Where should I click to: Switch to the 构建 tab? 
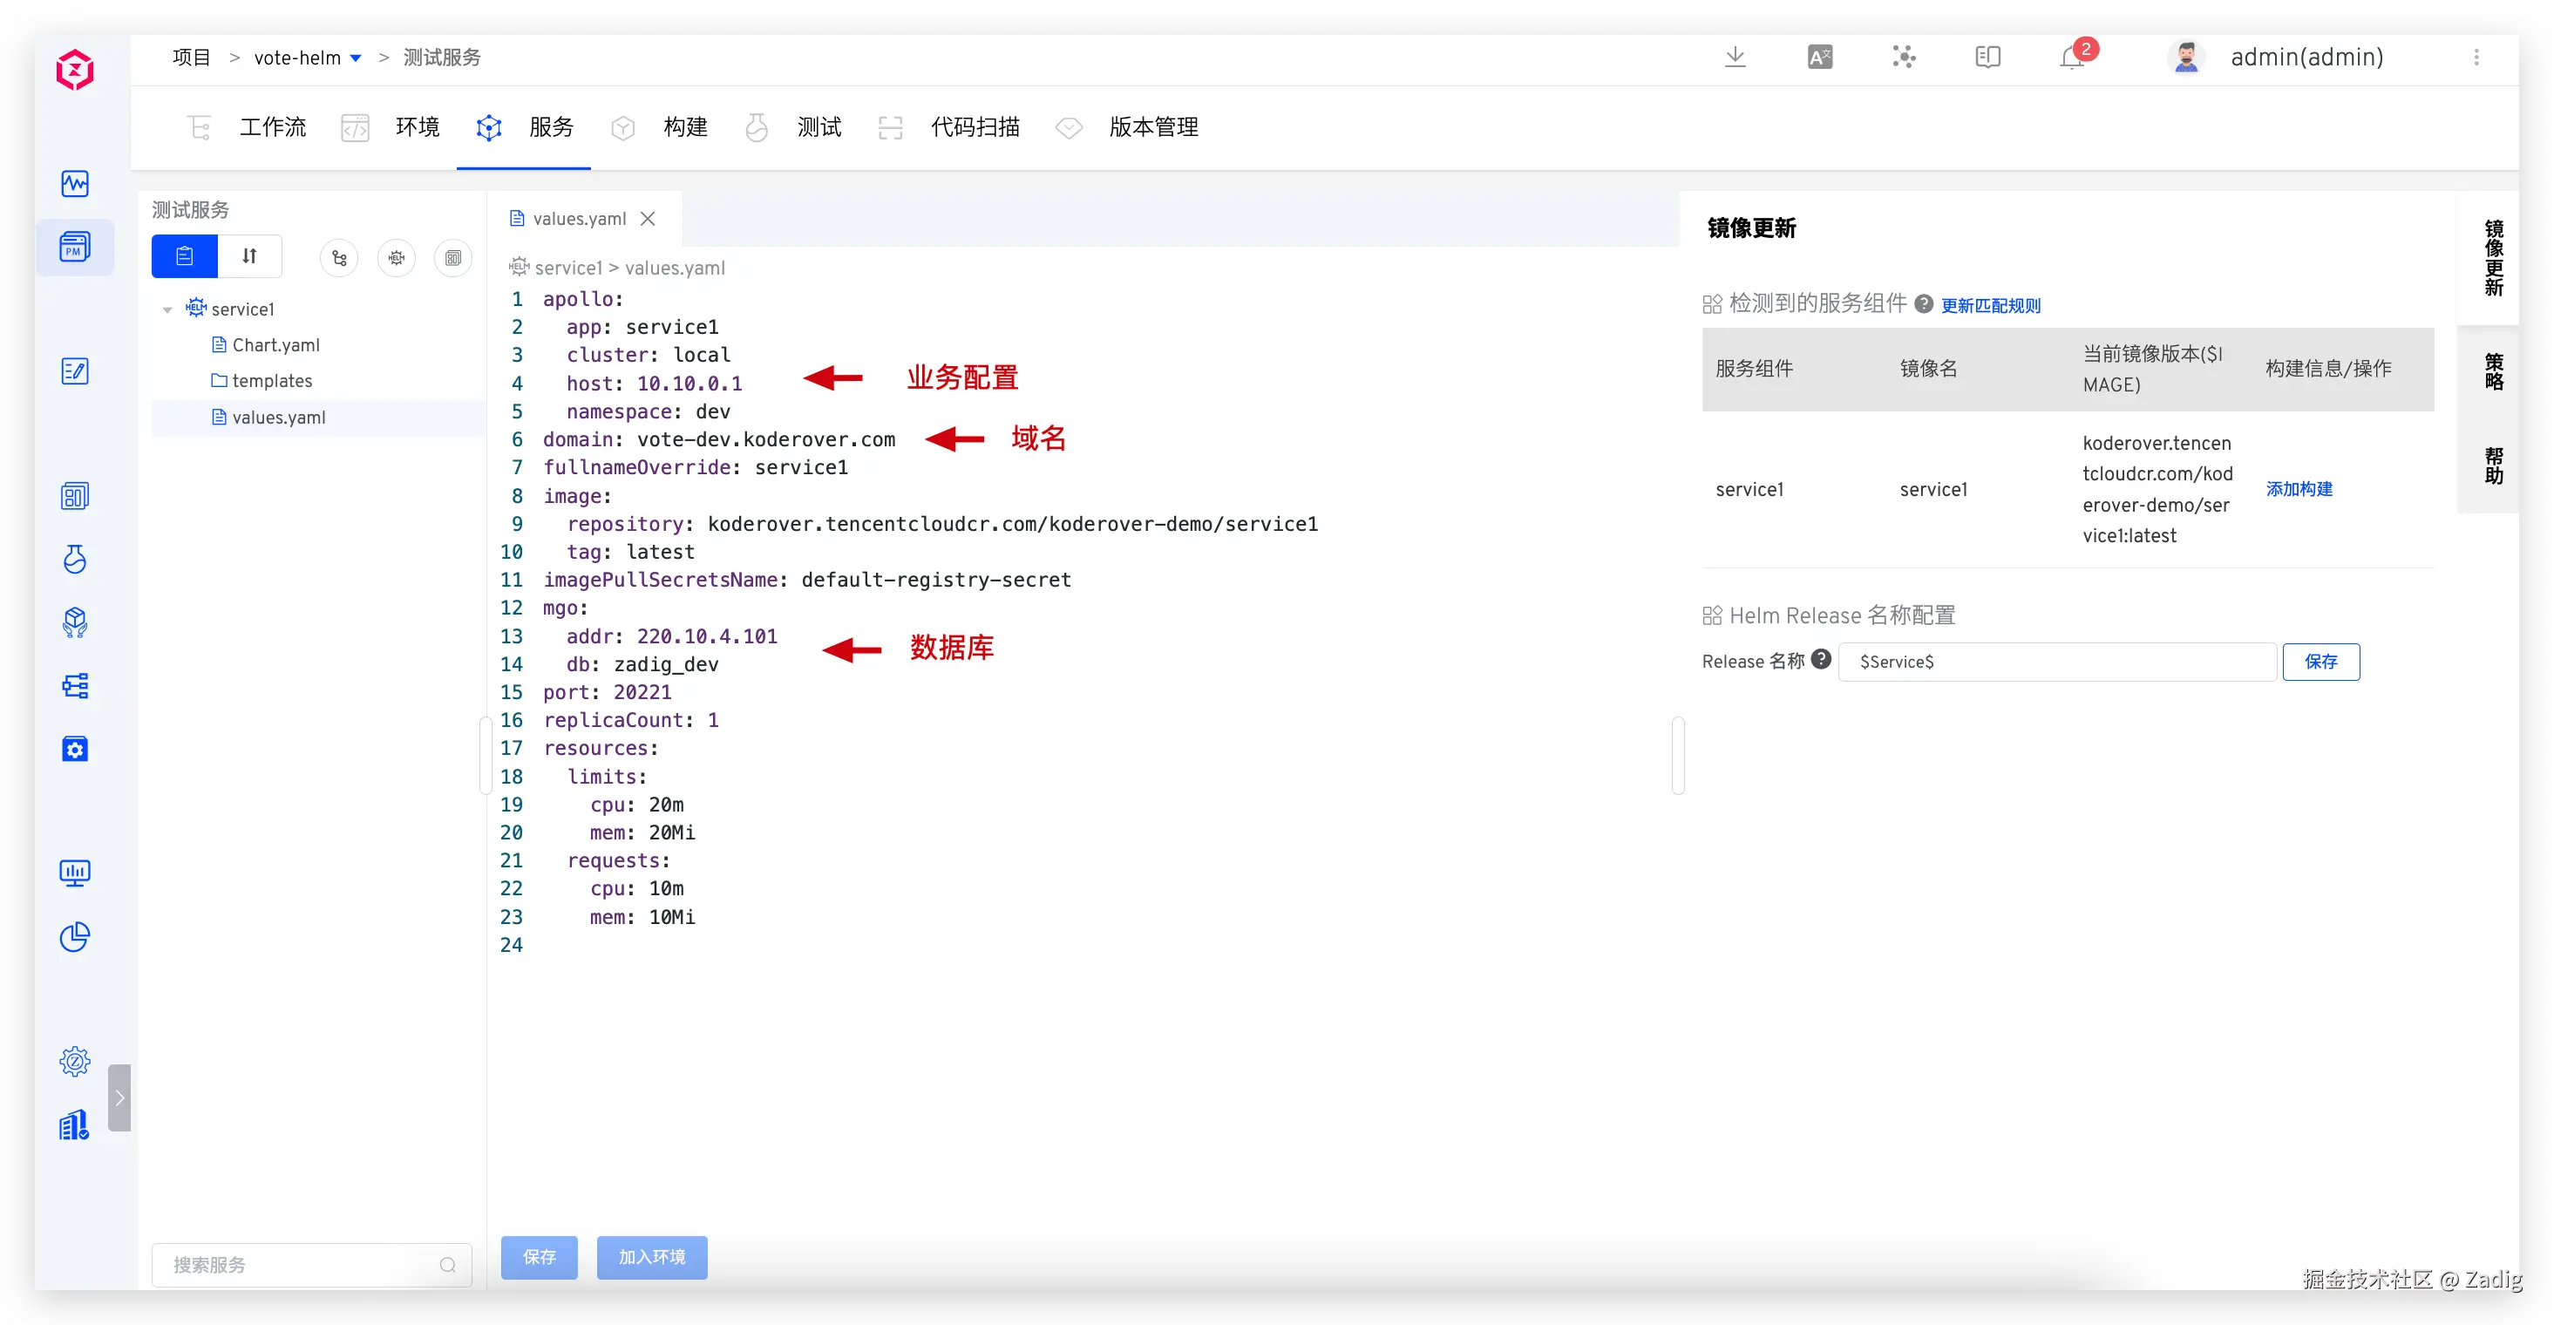tap(684, 127)
